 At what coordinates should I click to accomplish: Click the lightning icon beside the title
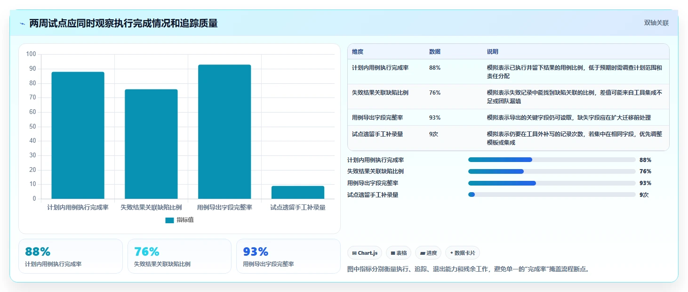(23, 24)
